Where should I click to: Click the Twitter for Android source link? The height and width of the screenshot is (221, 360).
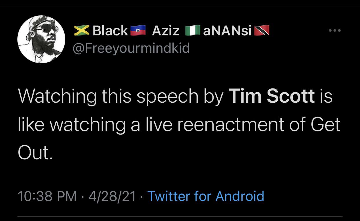click(x=207, y=196)
